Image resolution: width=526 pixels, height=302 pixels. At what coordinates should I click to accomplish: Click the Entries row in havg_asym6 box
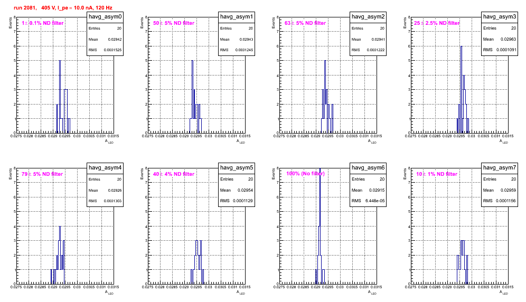[368, 179]
